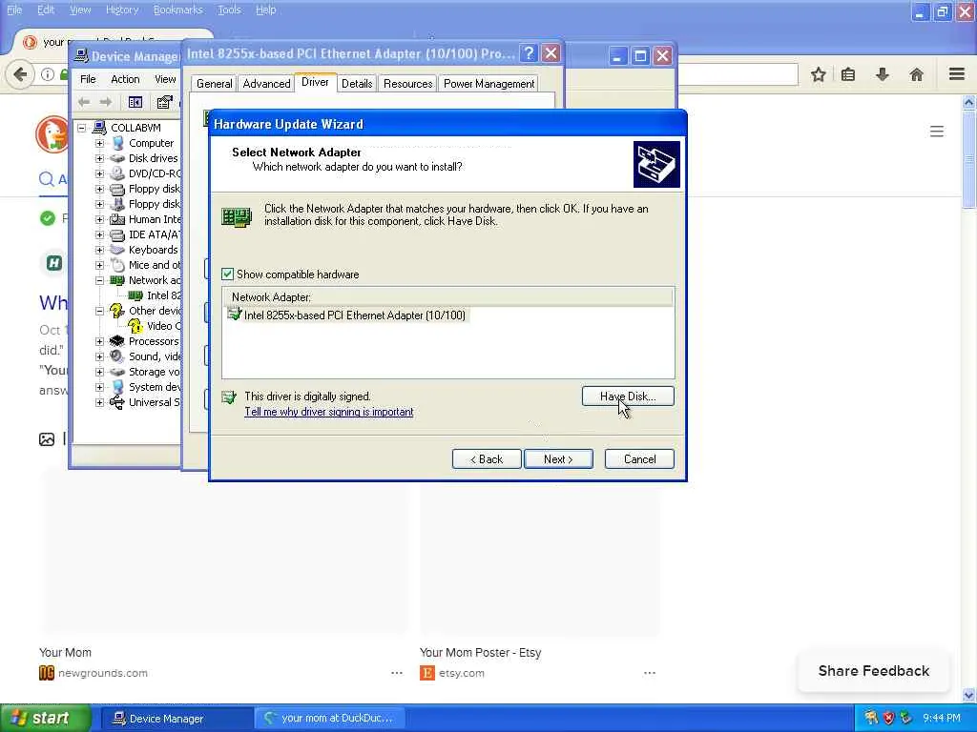
Task: Collapse the Network adapters node
Action: coord(99,280)
